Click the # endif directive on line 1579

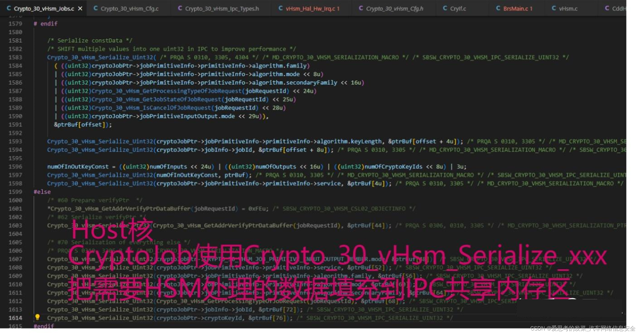(46, 24)
